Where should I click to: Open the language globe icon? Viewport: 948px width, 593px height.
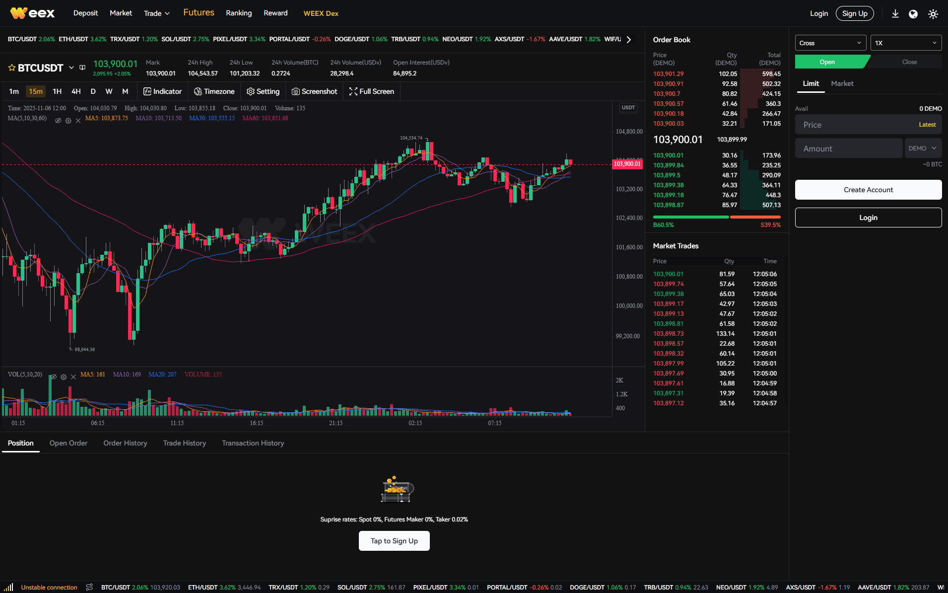914,13
